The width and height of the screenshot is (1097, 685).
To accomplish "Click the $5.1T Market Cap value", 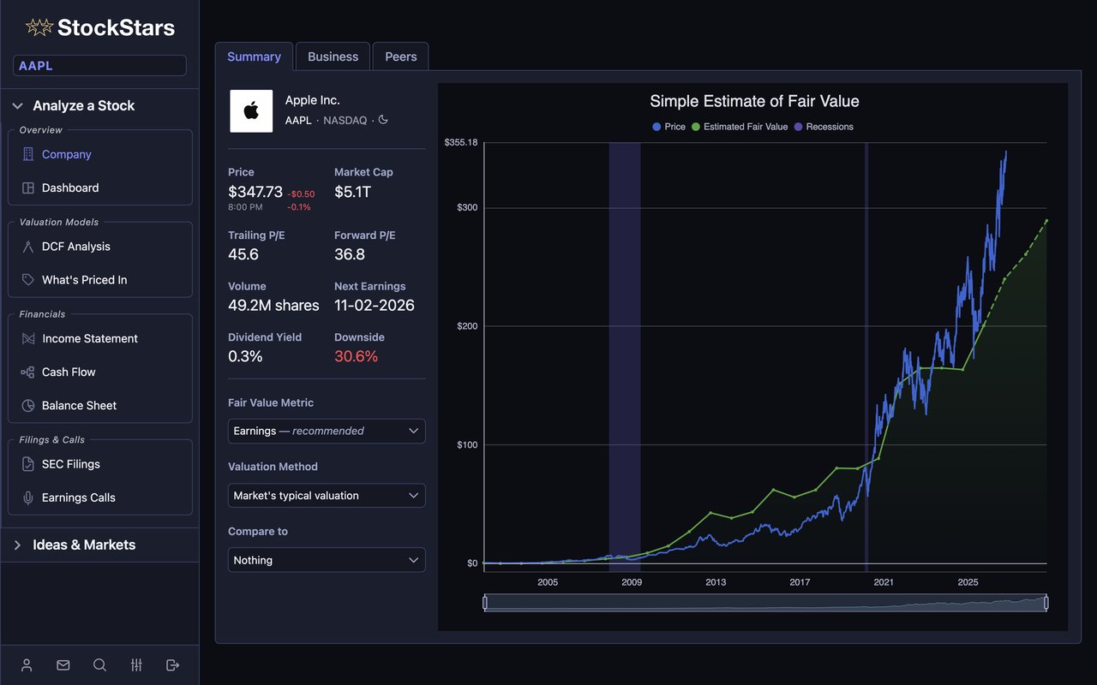I will click(x=352, y=192).
